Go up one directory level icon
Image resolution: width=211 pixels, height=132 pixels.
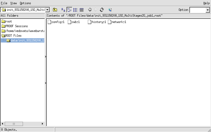coord(55,10)
